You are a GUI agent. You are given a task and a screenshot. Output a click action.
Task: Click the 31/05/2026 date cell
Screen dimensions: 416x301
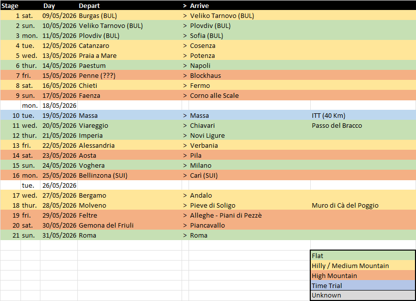[x=59, y=235]
